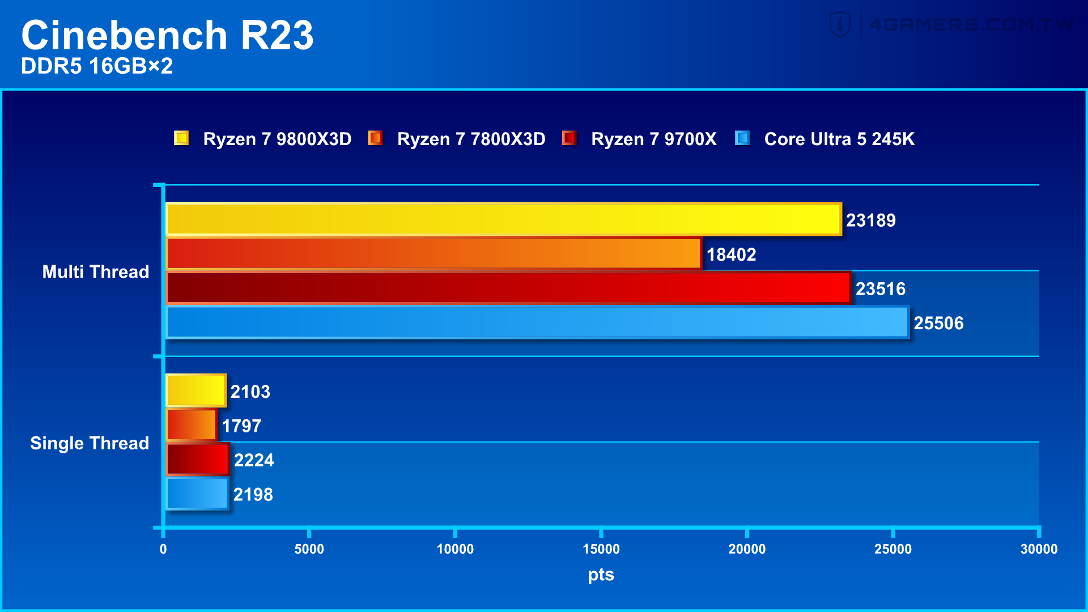Click the red Single Thread bar 2224
Screen dimensions: 1088x612
198,459
